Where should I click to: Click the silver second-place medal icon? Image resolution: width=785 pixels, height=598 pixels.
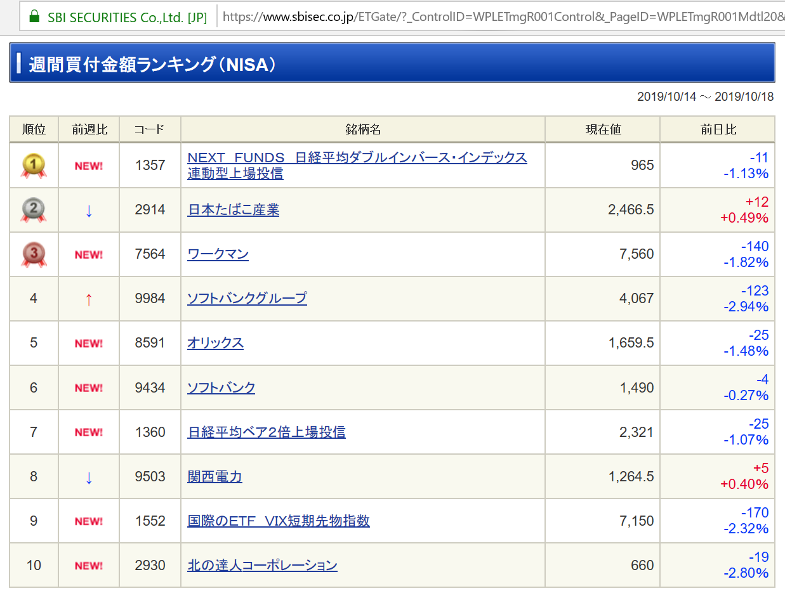pyautogui.click(x=34, y=210)
